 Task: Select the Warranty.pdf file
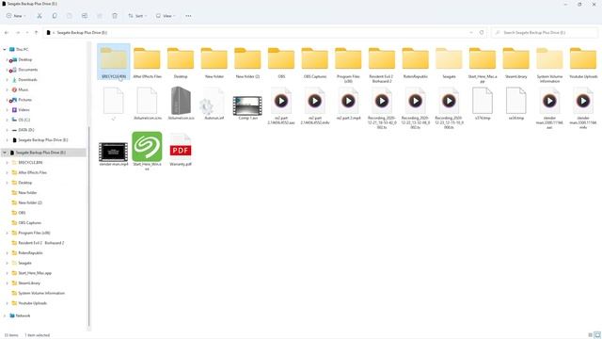coord(181,150)
